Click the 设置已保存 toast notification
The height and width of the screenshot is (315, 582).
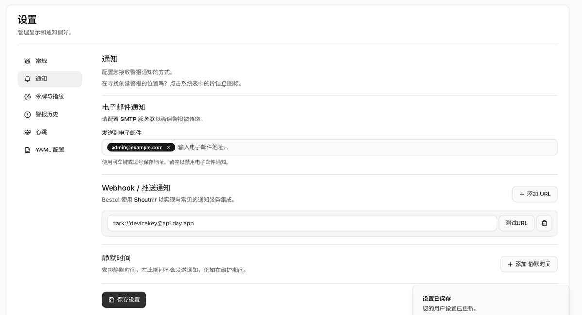[491, 300]
